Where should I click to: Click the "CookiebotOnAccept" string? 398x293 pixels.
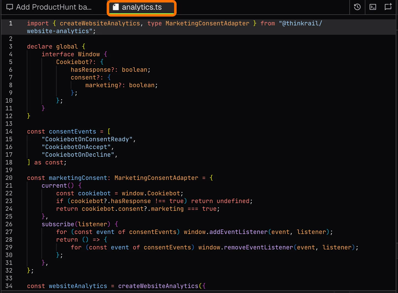click(x=76, y=147)
